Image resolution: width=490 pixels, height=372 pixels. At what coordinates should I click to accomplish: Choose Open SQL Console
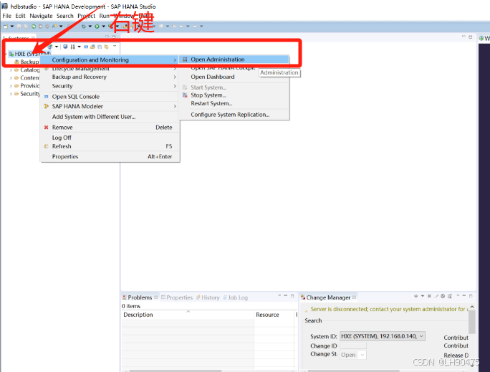click(110, 97)
